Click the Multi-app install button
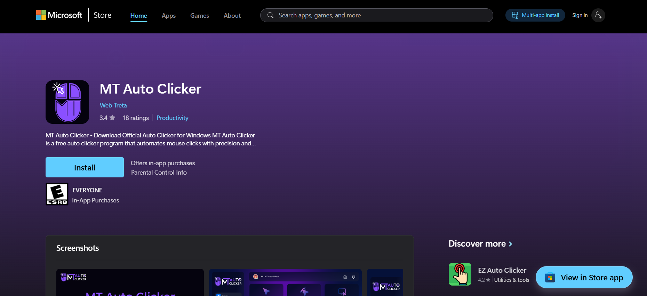The image size is (647, 296). point(535,15)
